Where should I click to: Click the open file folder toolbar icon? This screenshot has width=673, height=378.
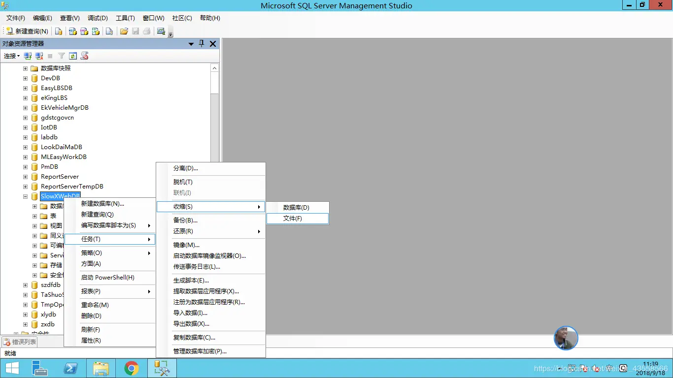pyautogui.click(x=124, y=31)
